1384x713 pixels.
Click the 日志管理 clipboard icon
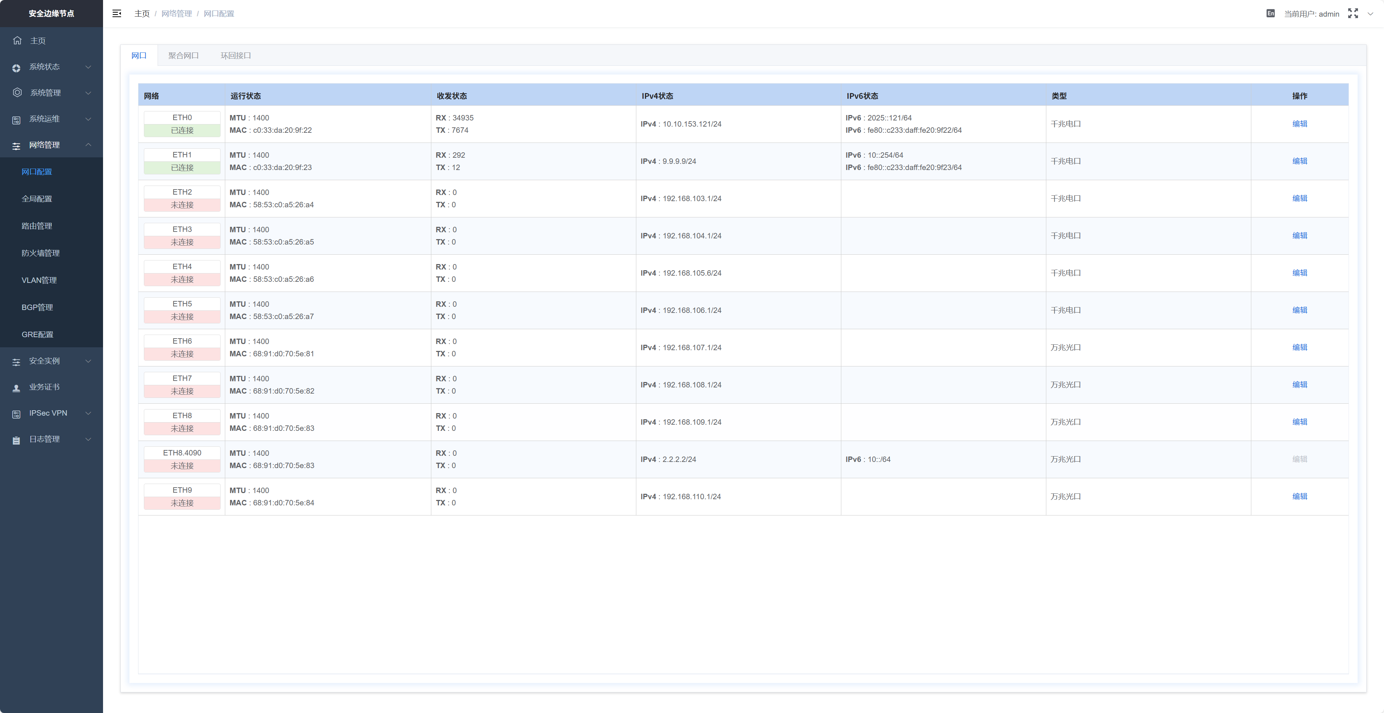pos(16,440)
